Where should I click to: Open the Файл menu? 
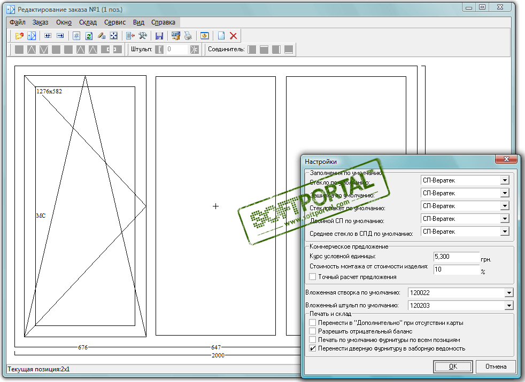pyautogui.click(x=18, y=22)
